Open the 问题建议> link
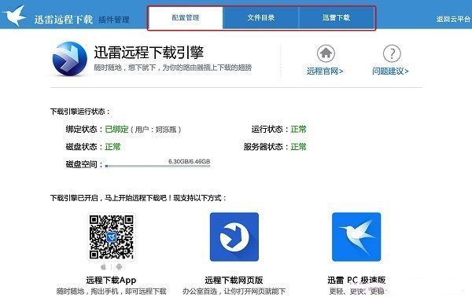Screen dimensions: 472x297 point(390,71)
